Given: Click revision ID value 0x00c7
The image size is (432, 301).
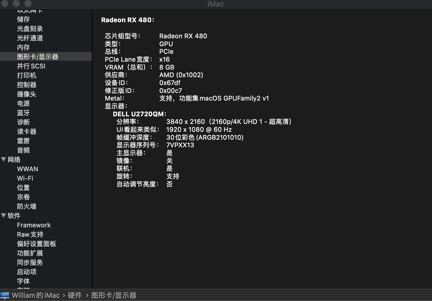Looking at the screenshot, I should (171, 91).
